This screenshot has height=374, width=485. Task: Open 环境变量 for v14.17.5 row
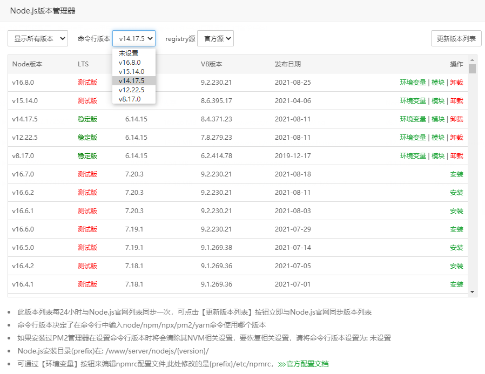413,119
